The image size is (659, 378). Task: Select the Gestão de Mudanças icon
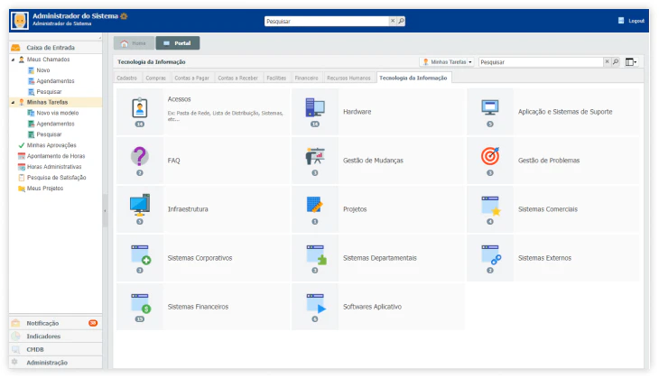click(x=315, y=156)
